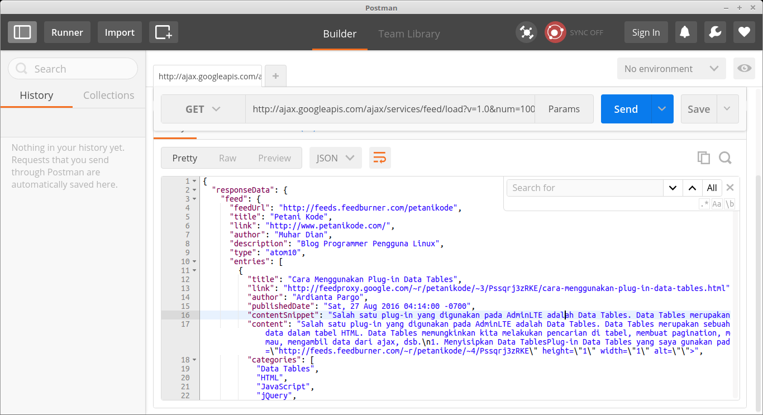763x415 pixels.
Task: Click the Save button
Action: click(699, 109)
